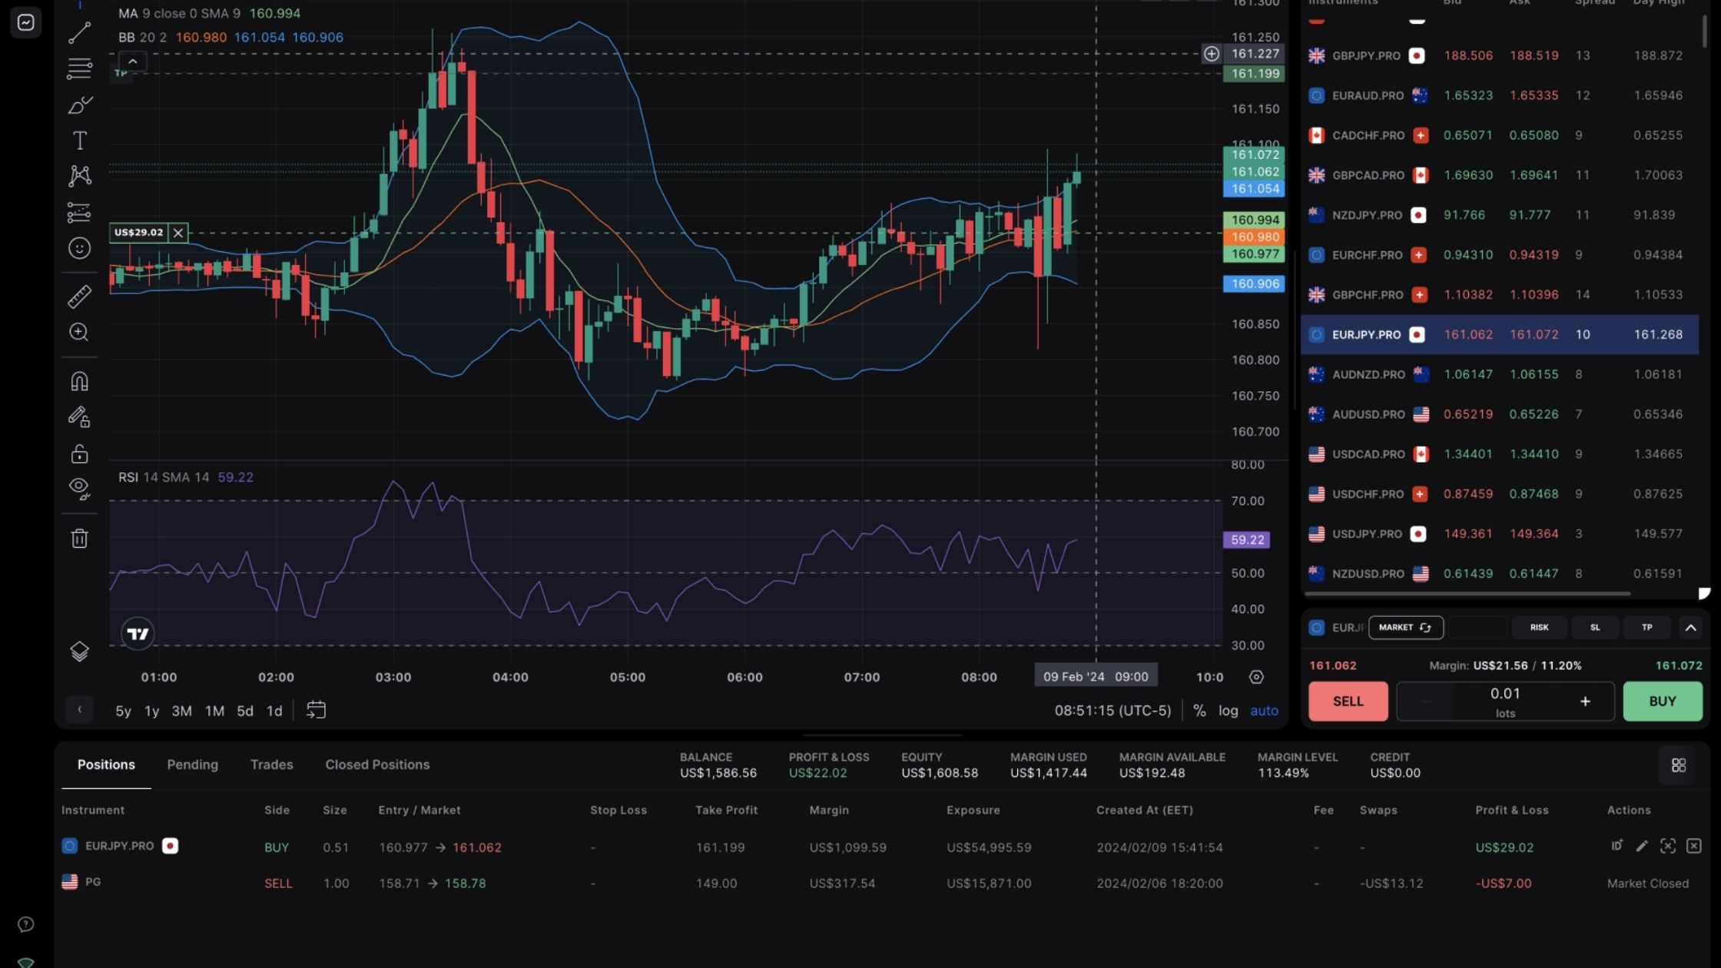Set chart range to 5y
The image size is (1721, 968).
[x=123, y=711]
